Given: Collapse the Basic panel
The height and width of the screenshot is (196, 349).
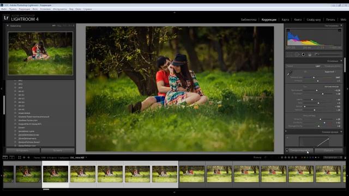Looking at the screenshot, I should [341, 61].
